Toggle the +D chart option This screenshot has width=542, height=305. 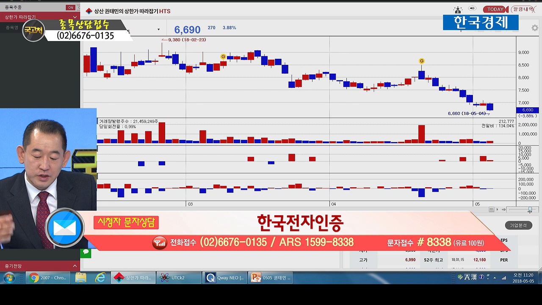[x=503, y=209]
